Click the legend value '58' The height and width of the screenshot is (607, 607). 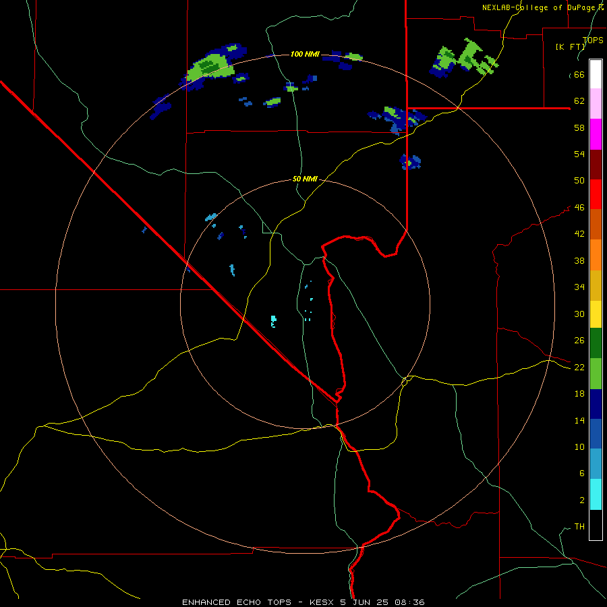coord(579,127)
